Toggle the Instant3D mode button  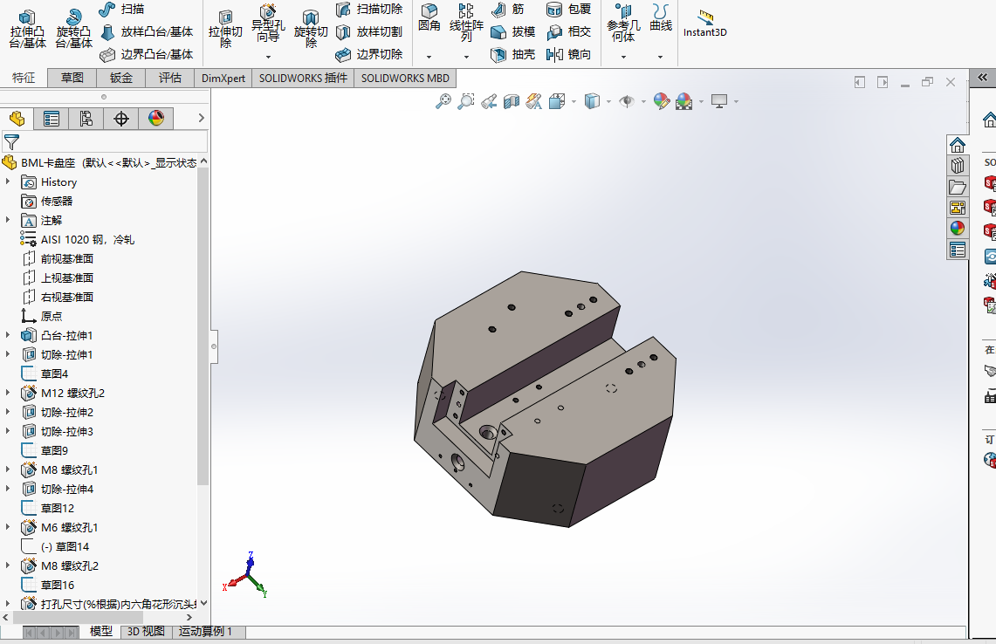click(x=704, y=24)
